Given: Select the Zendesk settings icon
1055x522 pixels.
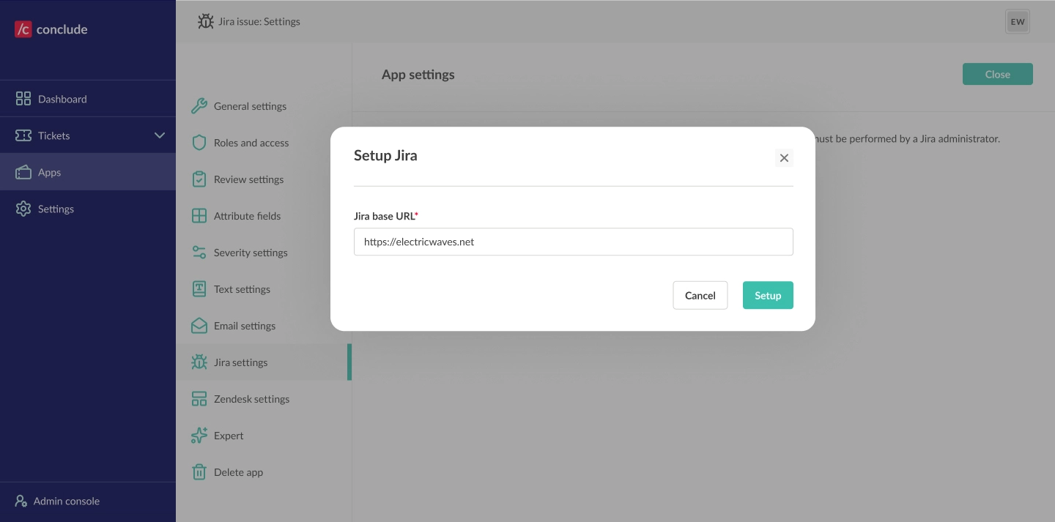Looking at the screenshot, I should point(199,398).
